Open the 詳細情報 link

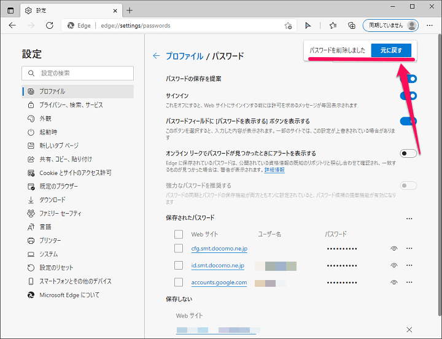(274, 169)
